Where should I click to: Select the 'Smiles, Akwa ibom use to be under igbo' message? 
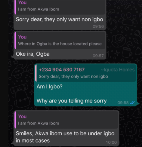pos(65,137)
